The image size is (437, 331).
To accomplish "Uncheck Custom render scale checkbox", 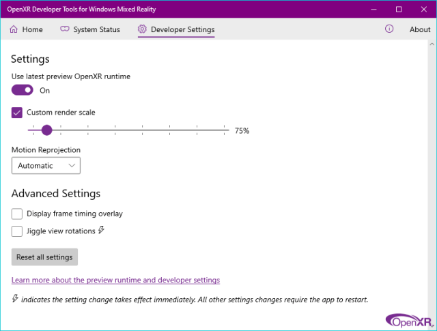I will click(x=17, y=113).
